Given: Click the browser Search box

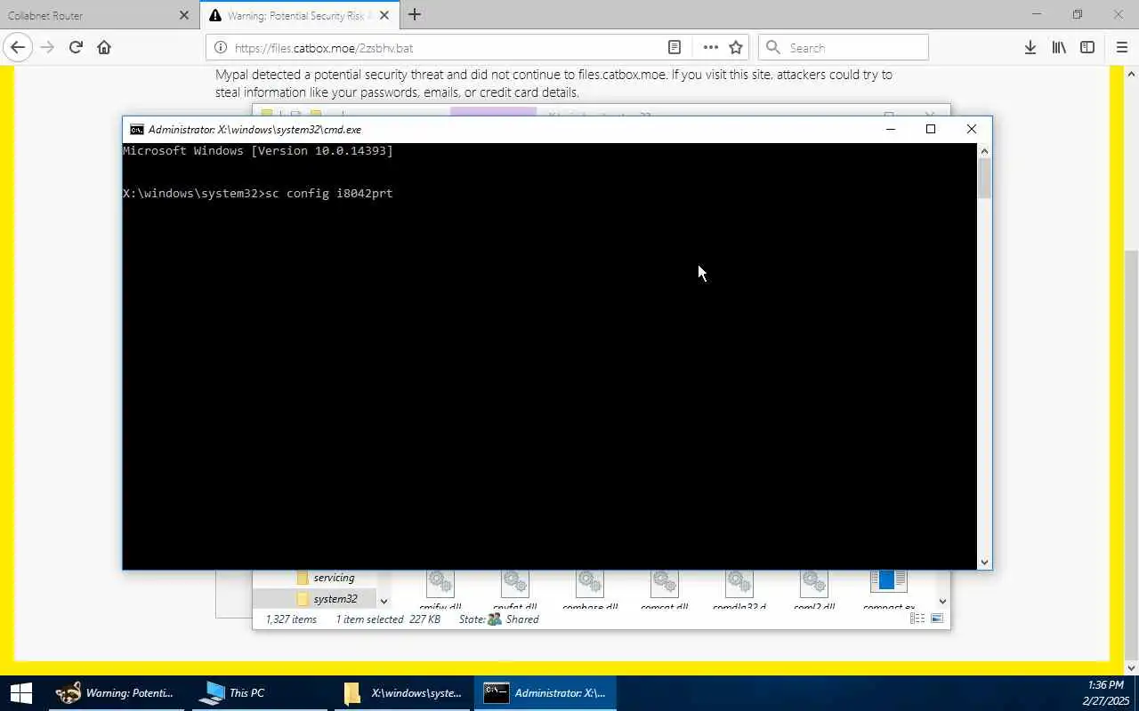Looking at the screenshot, I should (x=843, y=47).
